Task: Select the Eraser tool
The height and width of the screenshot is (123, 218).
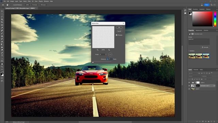Action: tap(2, 42)
